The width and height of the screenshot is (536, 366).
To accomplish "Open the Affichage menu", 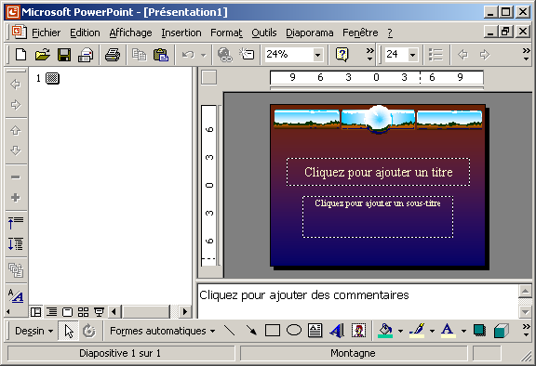I will (130, 33).
